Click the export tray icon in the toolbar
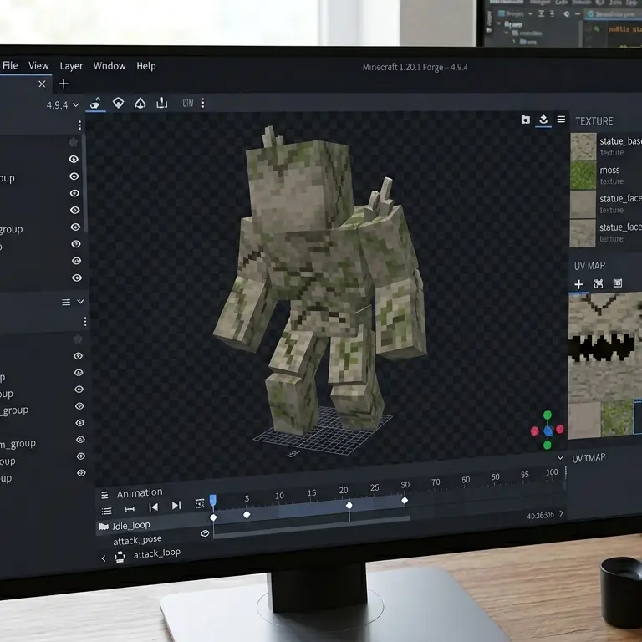Screen dimensions: 642x642 click(161, 102)
